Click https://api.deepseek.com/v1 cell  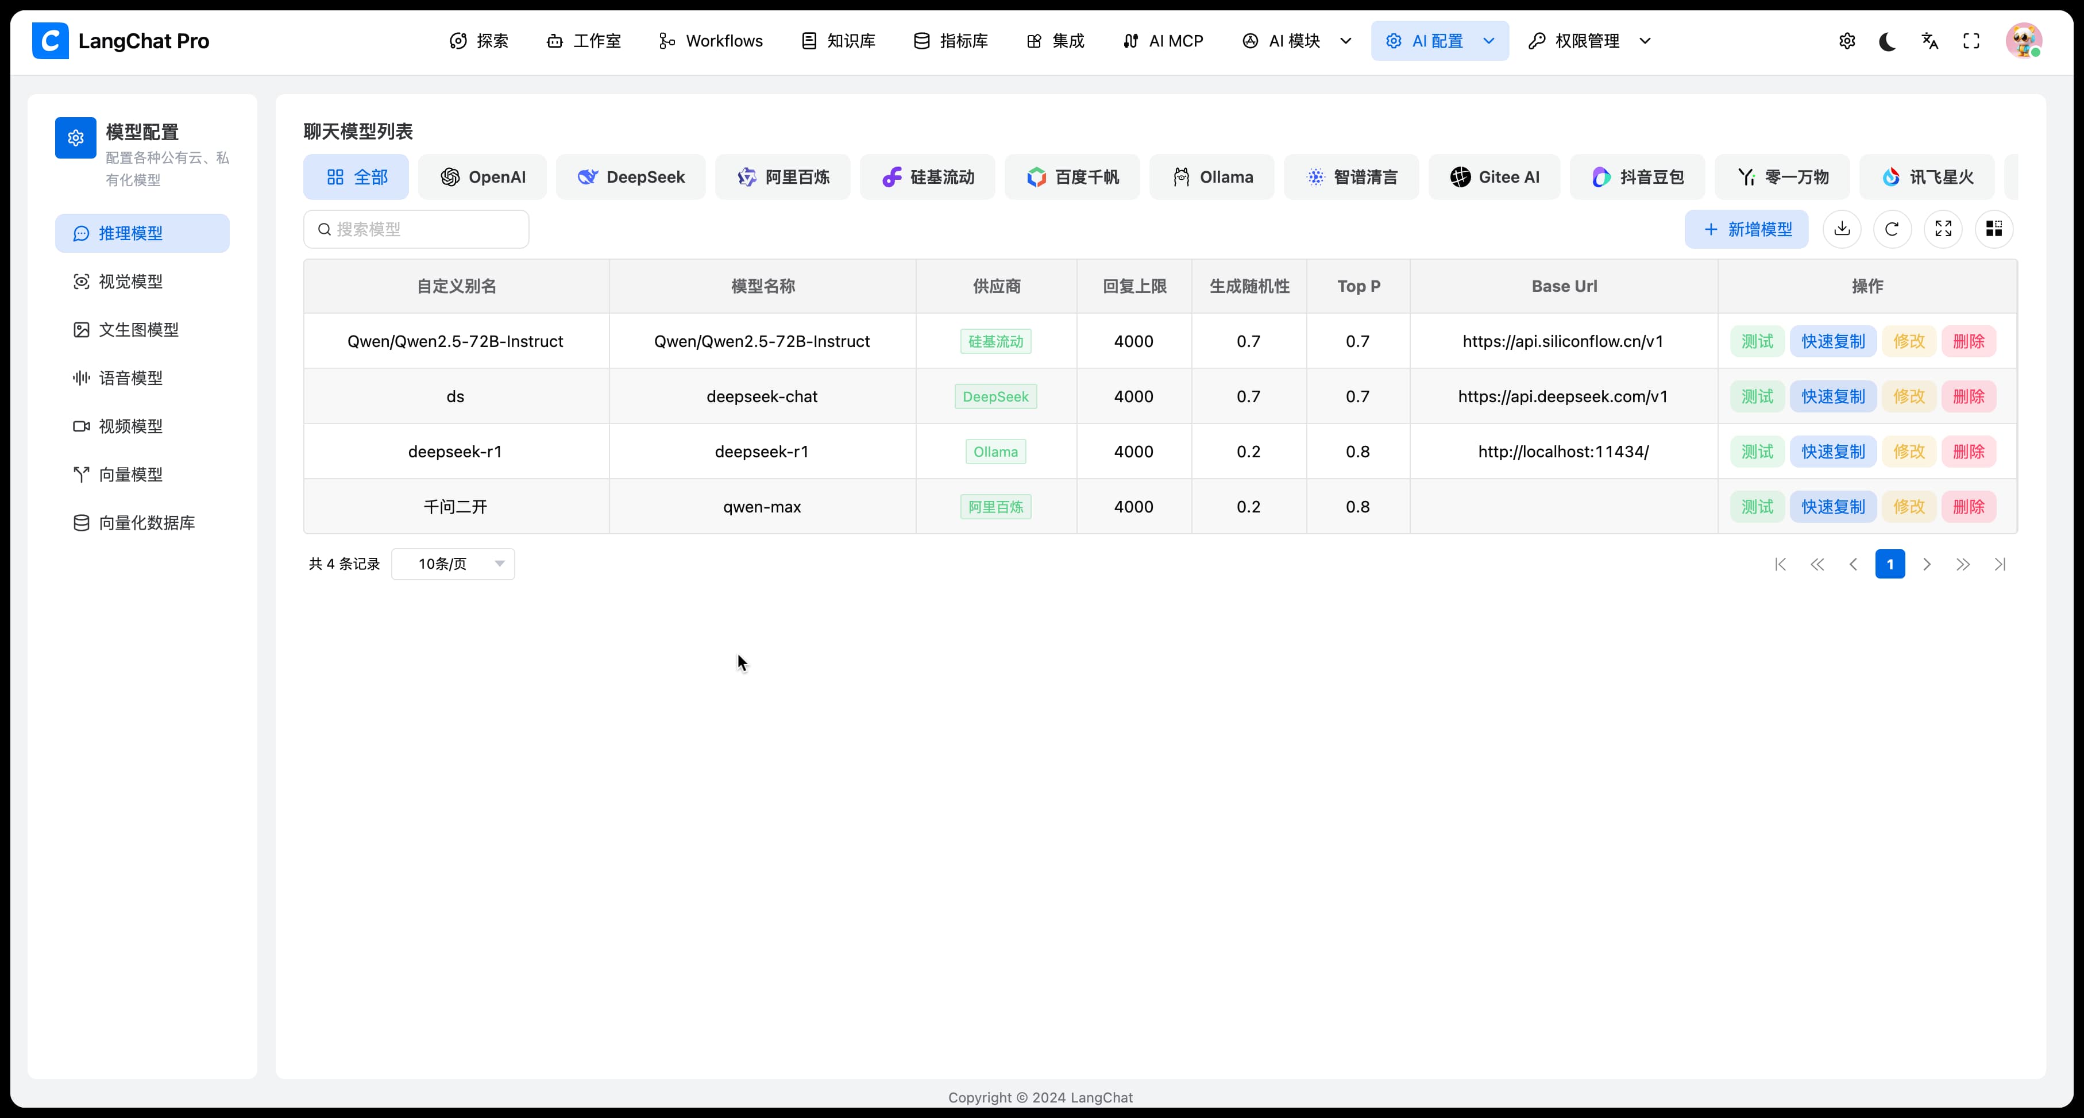[1563, 396]
